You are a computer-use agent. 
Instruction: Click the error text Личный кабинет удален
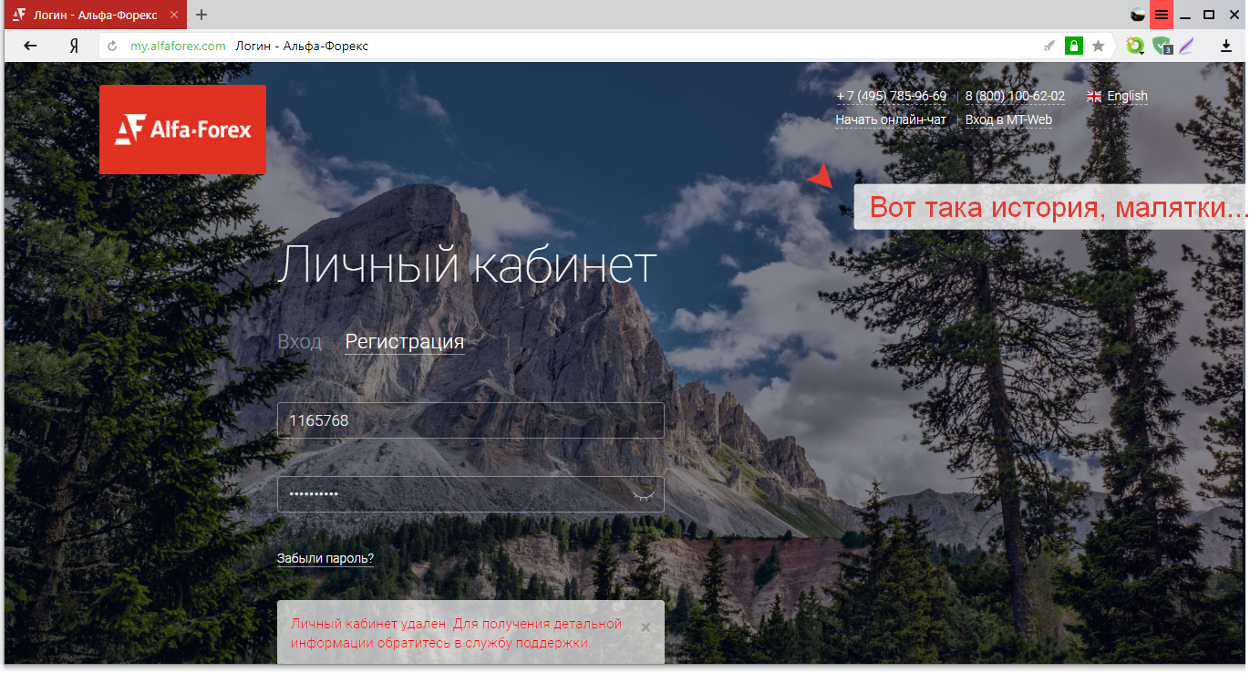point(369,624)
